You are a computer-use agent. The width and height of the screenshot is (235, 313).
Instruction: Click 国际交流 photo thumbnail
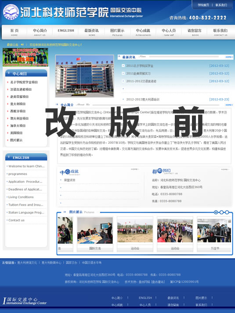coord(95,230)
